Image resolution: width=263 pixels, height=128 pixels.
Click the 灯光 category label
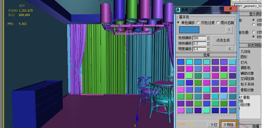[x=244, y=62]
